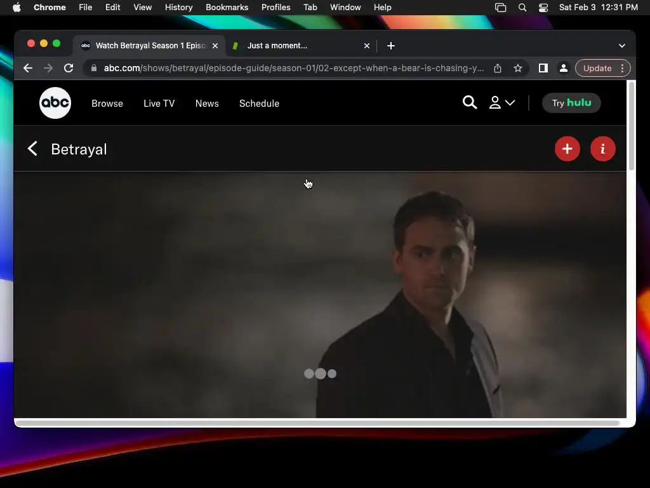650x488 pixels.
Task: Share this page from address bar
Action: 498,68
